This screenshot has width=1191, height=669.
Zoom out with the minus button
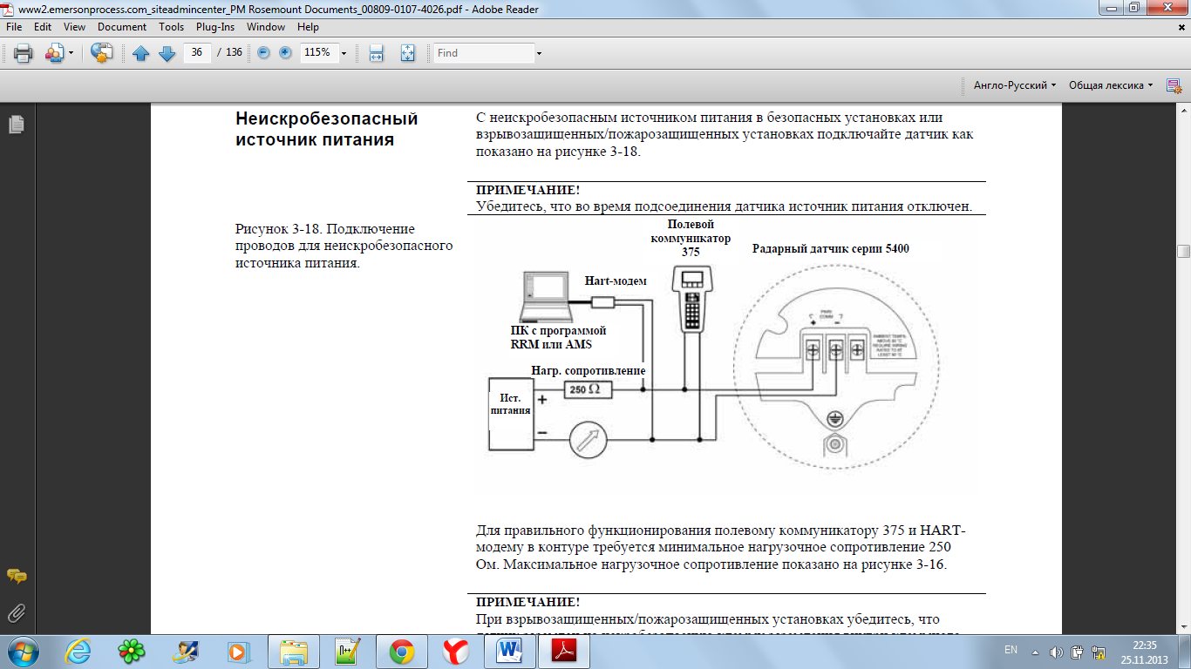[x=262, y=52]
